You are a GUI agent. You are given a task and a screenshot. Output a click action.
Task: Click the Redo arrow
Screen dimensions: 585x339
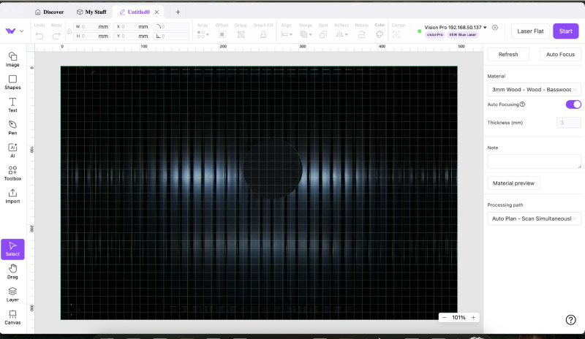pyautogui.click(x=56, y=36)
